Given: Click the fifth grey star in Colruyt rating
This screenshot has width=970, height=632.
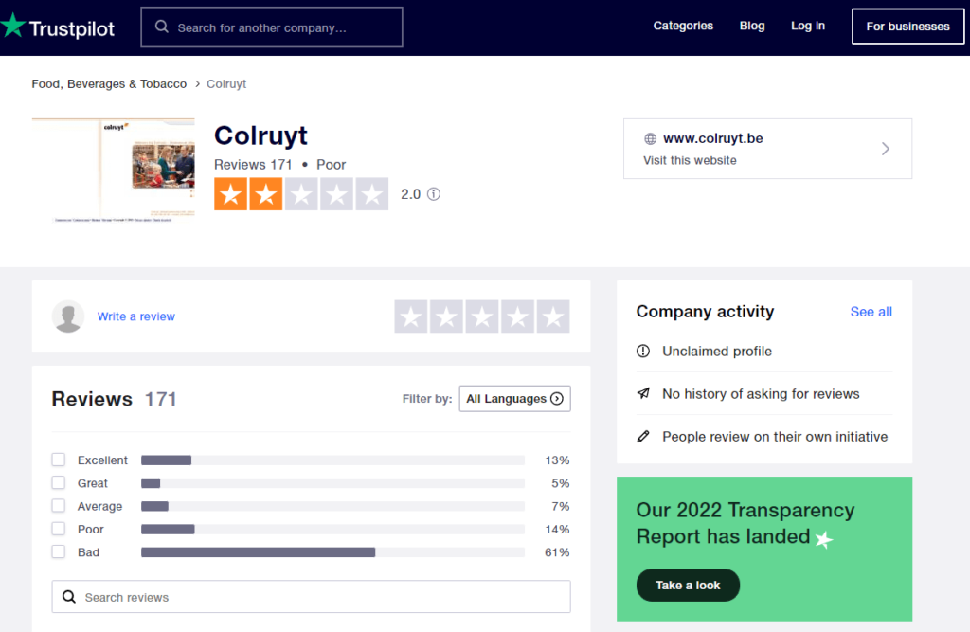Looking at the screenshot, I should pyautogui.click(x=371, y=194).
